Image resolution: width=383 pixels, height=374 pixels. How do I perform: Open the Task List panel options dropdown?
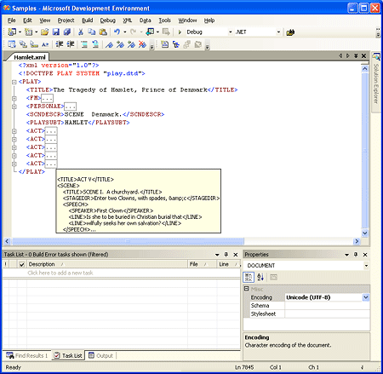coord(217,255)
